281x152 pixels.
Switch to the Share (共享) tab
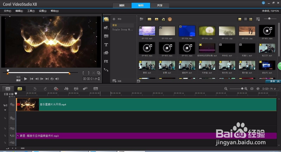(x=160, y=5)
